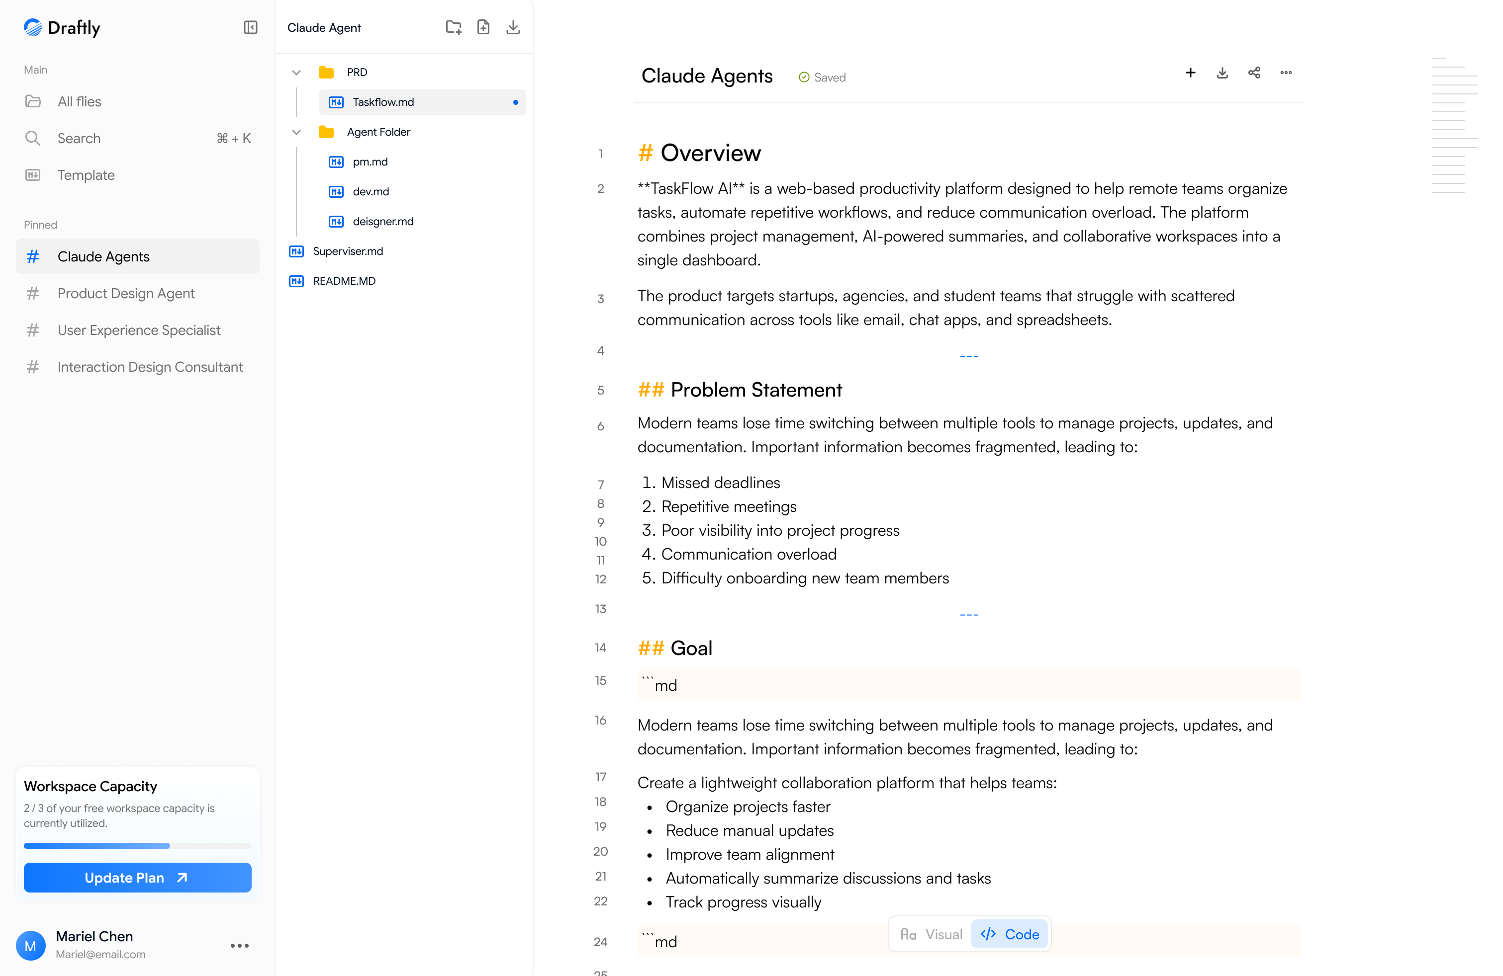Open the Search field in the sidebar
Viewport: 1503px width, 976px height.
tap(138, 138)
